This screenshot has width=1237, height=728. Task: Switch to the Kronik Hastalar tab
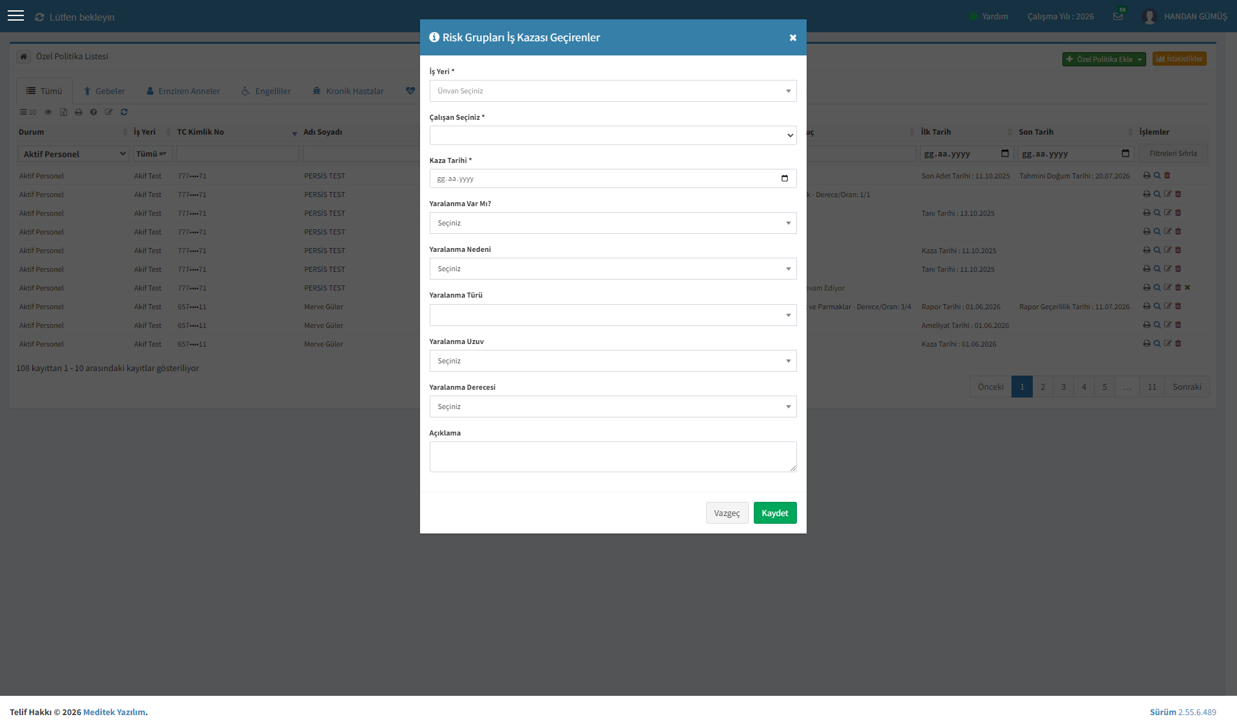(x=349, y=91)
